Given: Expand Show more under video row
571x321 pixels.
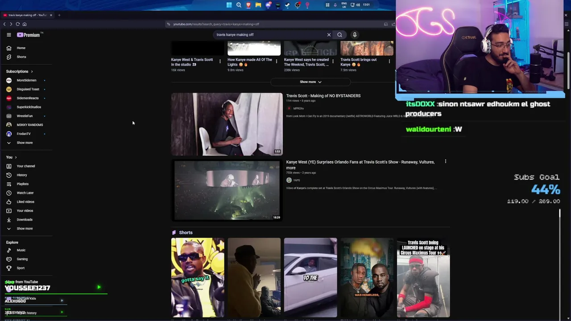Looking at the screenshot, I should (x=310, y=82).
